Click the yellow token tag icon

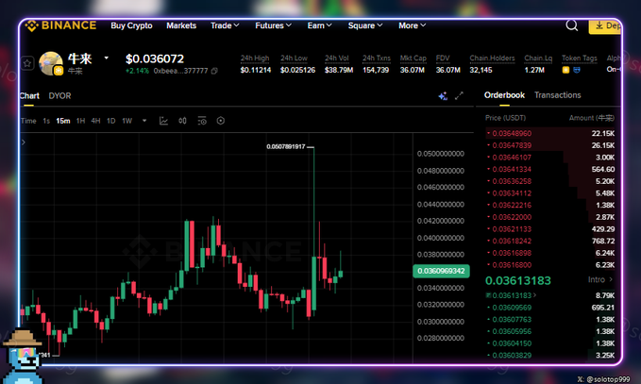[565, 70]
